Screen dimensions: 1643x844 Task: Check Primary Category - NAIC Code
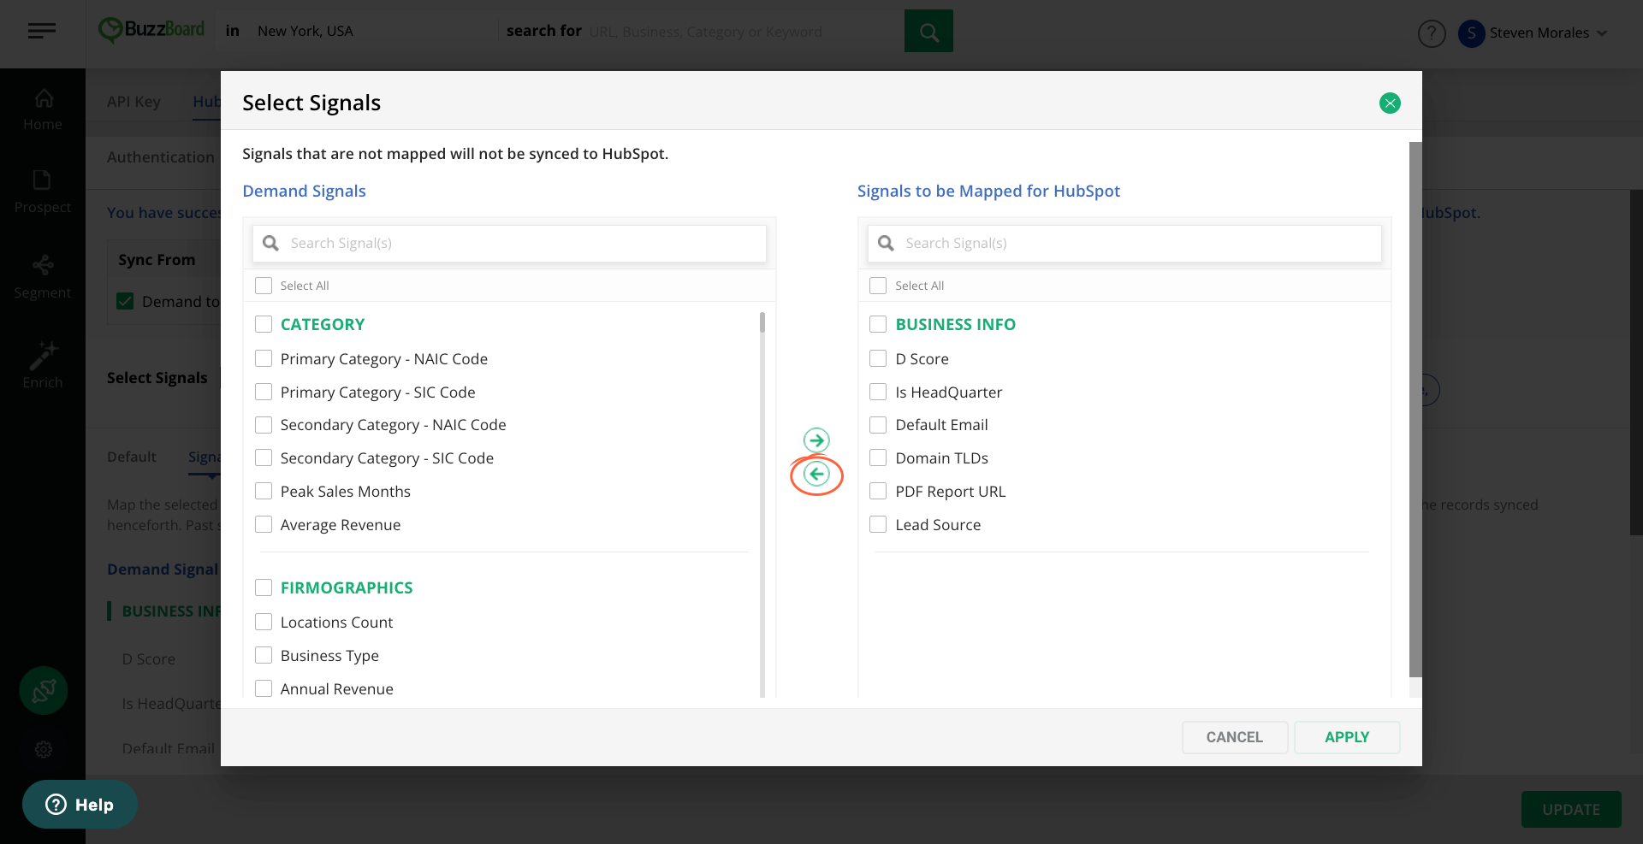[264, 358]
